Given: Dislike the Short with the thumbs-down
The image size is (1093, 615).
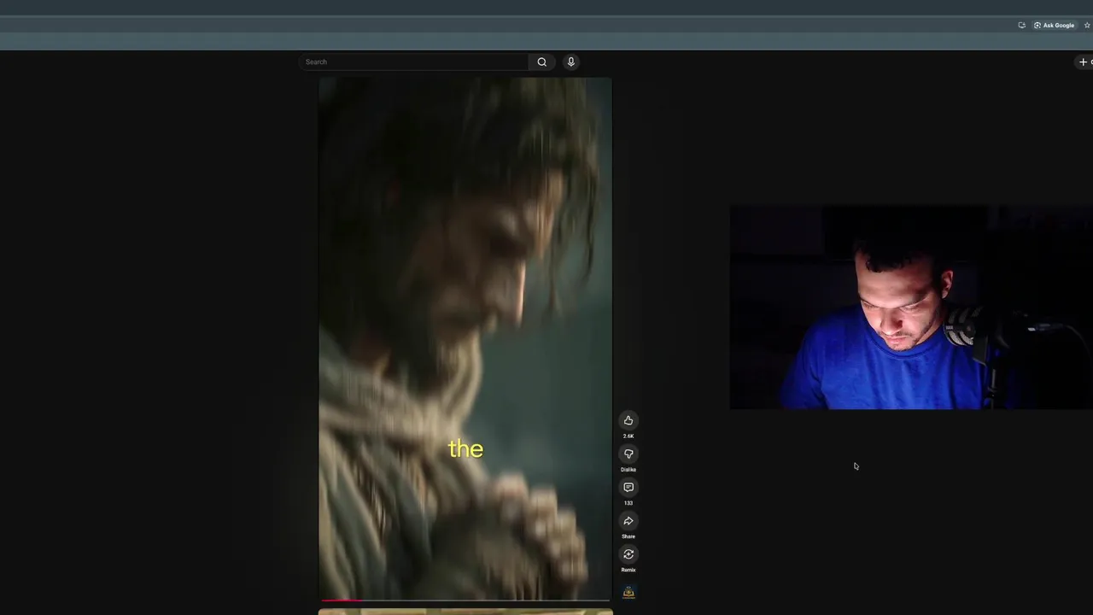Looking at the screenshot, I should 628,454.
